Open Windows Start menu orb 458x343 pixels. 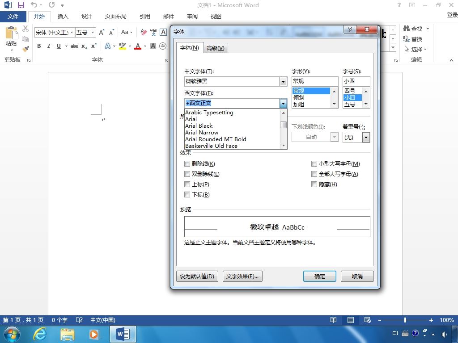click(x=12, y=334)
